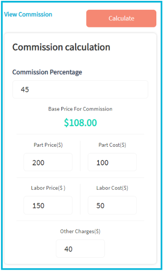Screen dimensions: 163x271
Task: Click the Labor Price($ ) label
Action: pyautogui.click(x=48, y=188)
